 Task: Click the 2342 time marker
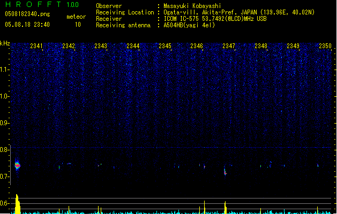(69, 46)
